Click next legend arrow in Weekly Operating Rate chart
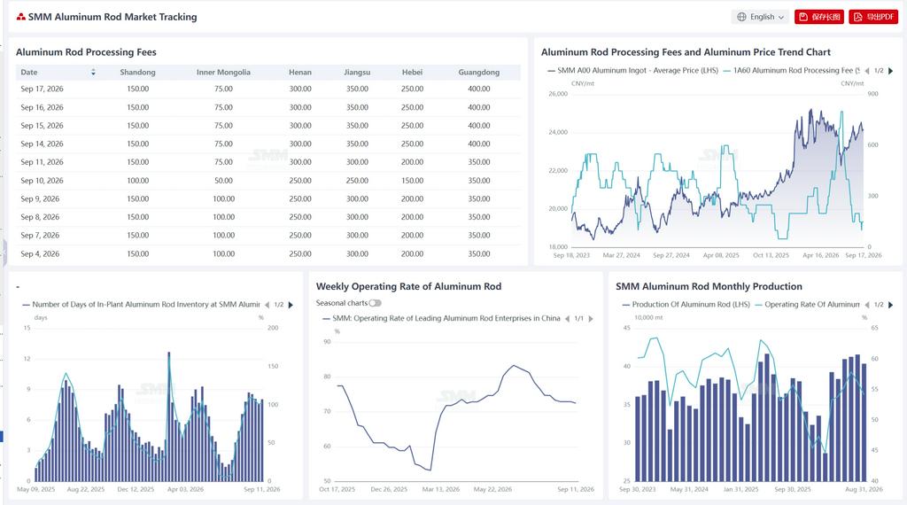The height and width of the screenshot is (505, 907). 591,319
